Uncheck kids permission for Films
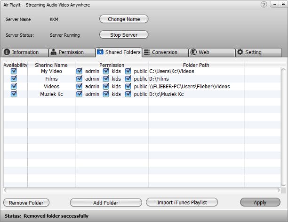288x222 pixels. pos(106,79)
